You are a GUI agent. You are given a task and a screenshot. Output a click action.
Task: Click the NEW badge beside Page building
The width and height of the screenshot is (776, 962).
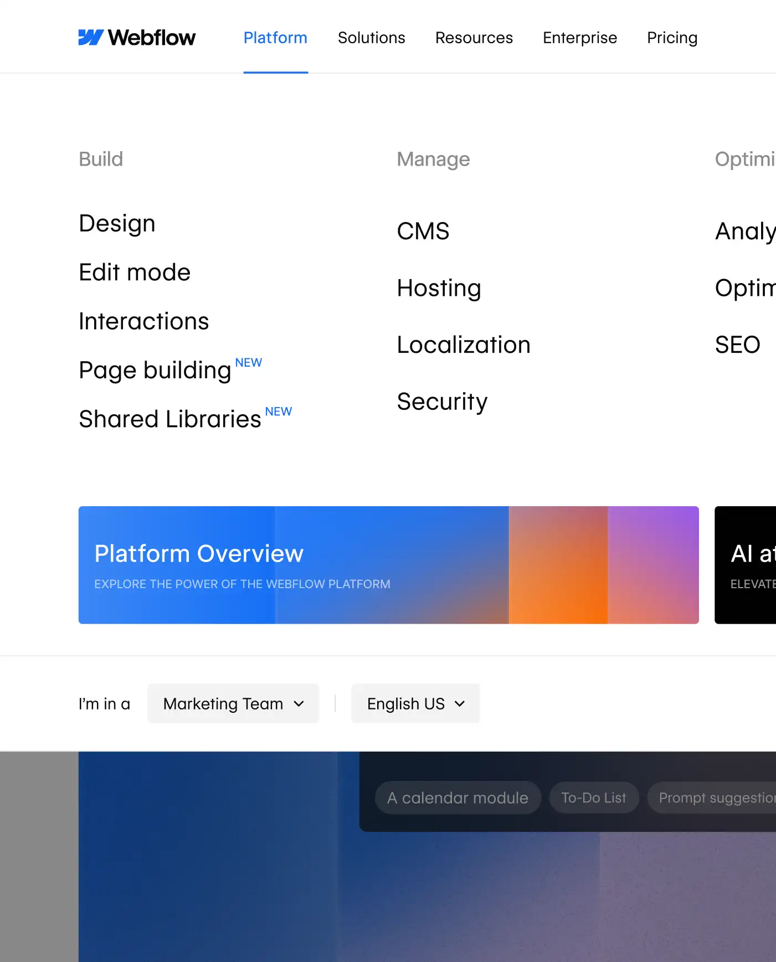[249, 363]
